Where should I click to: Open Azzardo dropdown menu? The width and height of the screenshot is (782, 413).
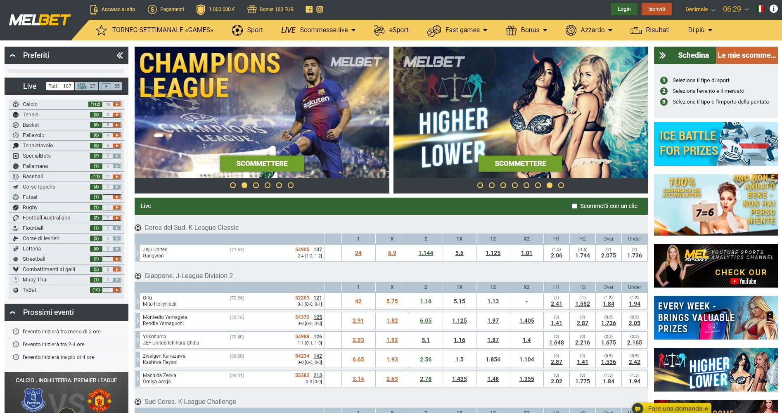589,30
